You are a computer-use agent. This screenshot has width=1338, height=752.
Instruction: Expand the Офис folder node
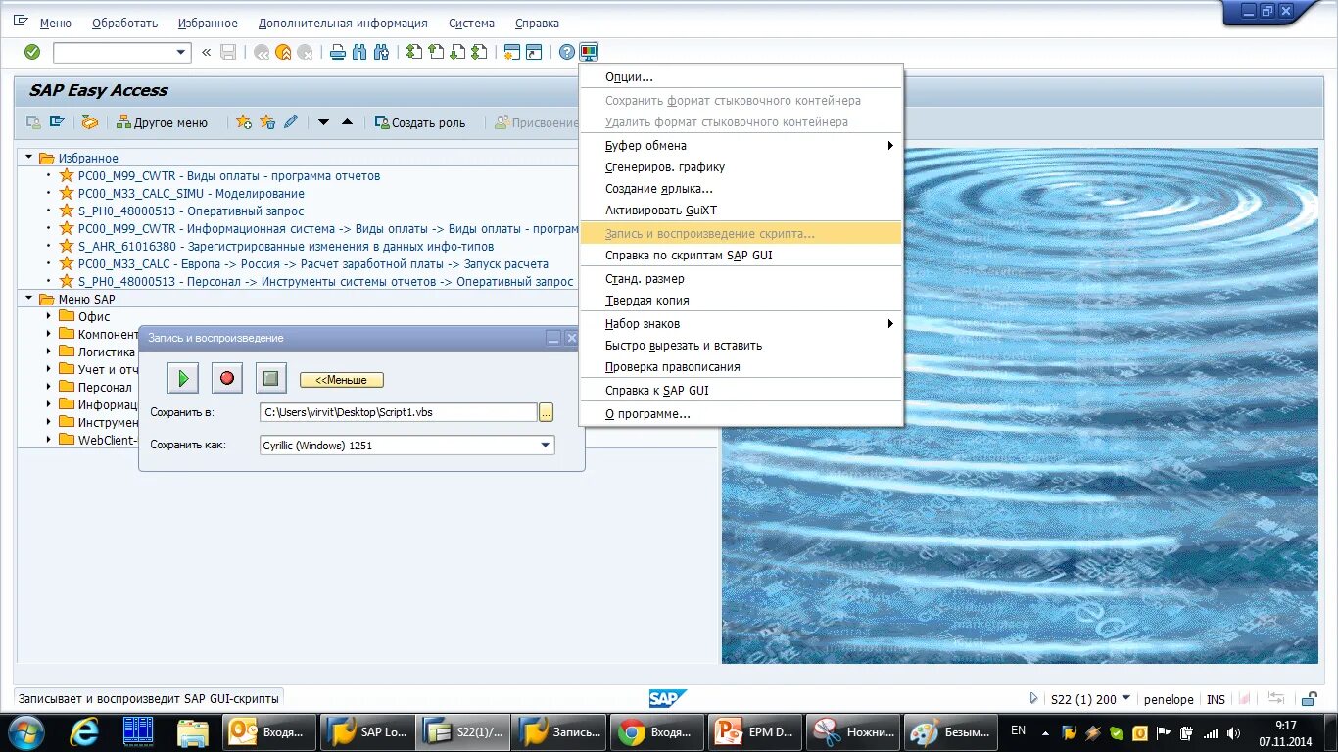pyautogui.click(x=48, y=316)
